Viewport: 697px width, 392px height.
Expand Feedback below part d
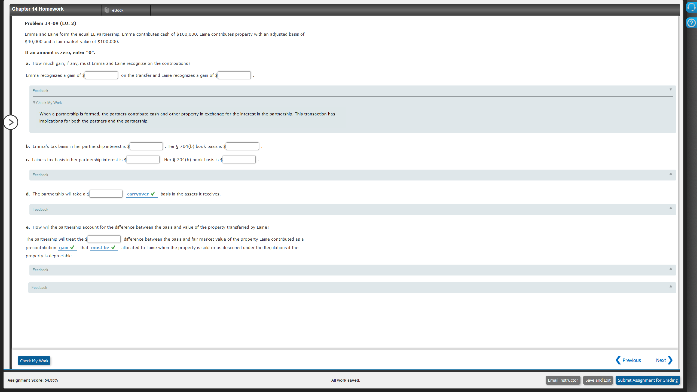point(671,208)
